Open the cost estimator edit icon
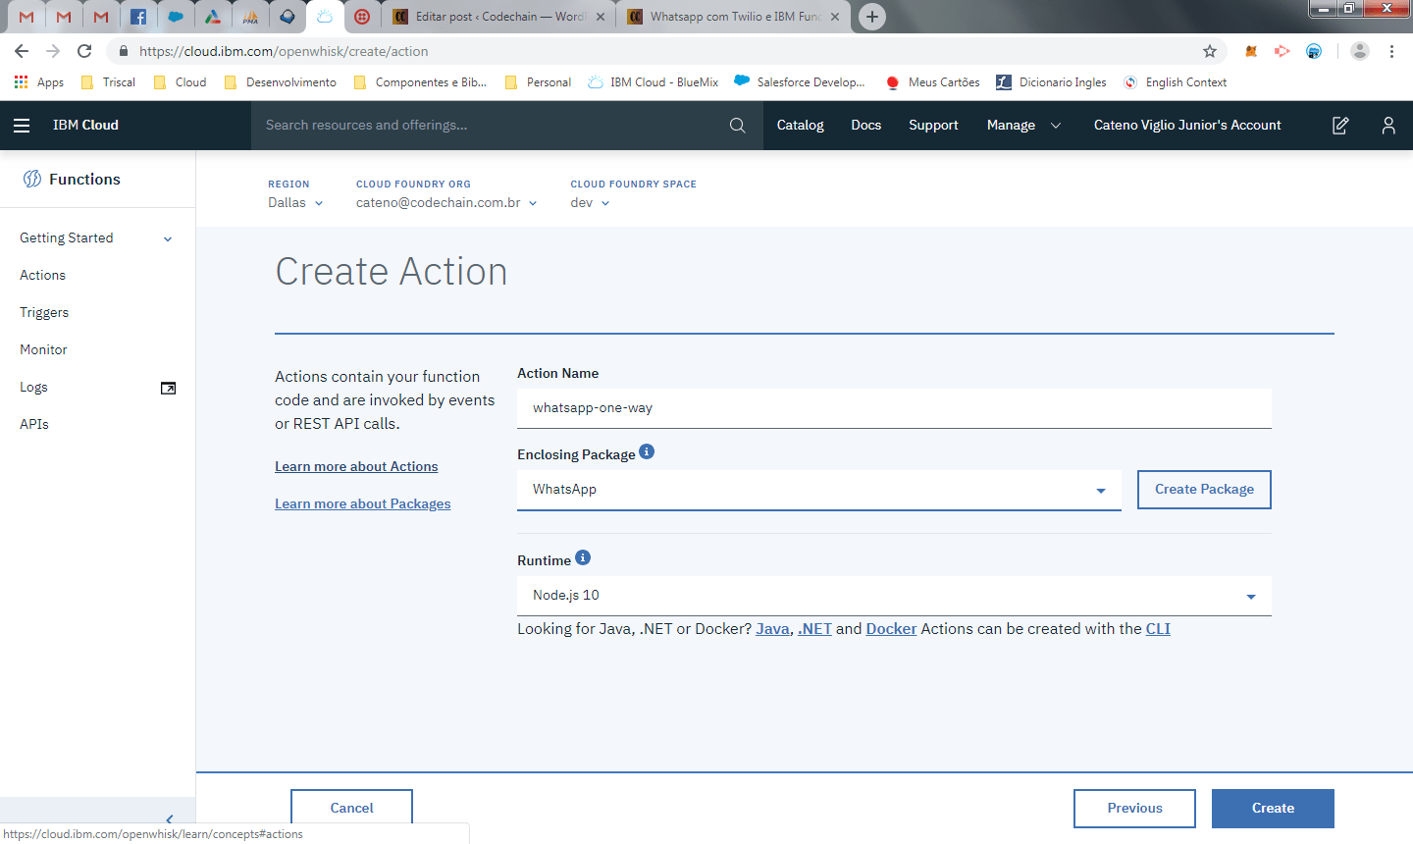 point(1340,126)
